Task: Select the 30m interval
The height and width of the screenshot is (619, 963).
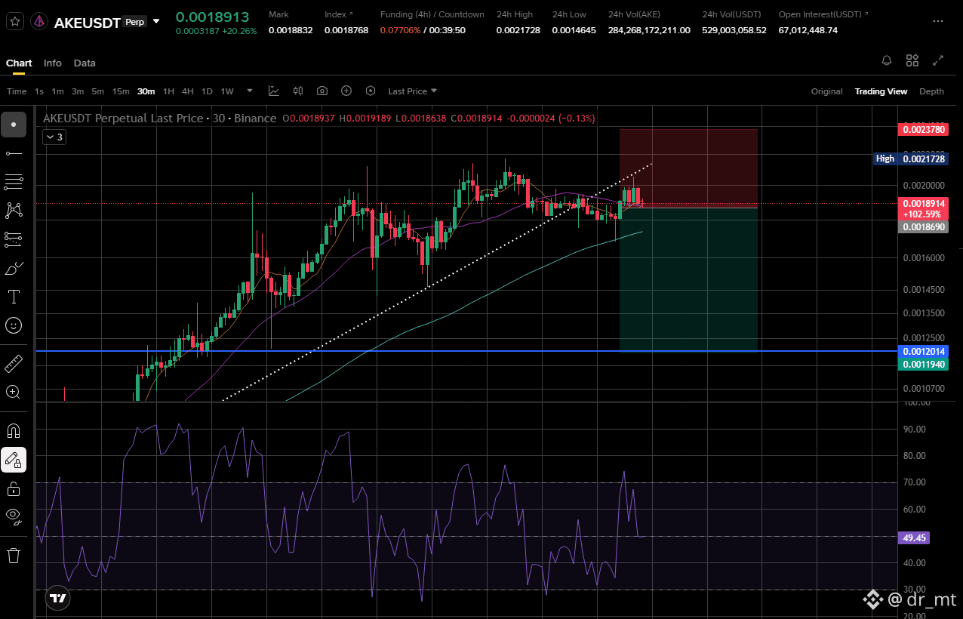Action: (146, 91)
